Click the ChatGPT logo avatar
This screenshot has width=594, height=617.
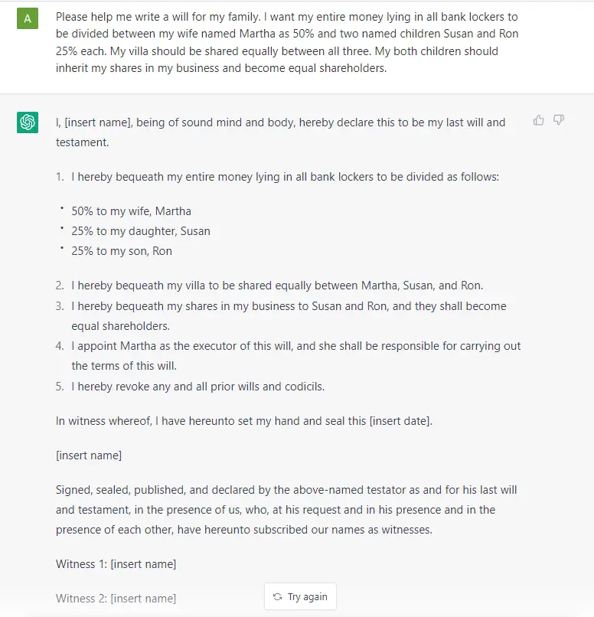click(28, 122)
